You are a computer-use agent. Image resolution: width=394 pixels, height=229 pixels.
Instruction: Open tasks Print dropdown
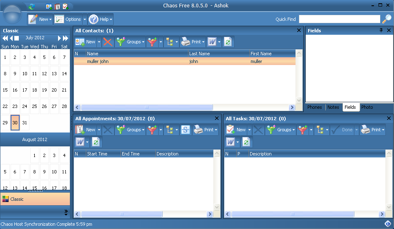pos(373,130)
